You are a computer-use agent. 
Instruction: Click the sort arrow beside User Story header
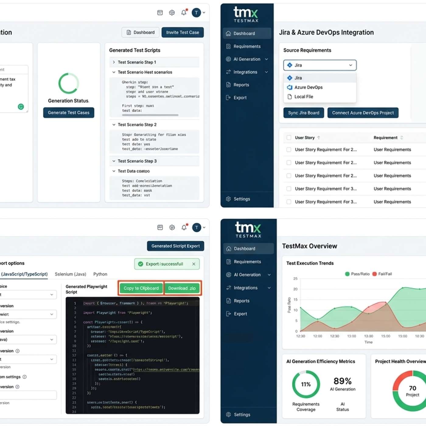[x=319, y=138]
